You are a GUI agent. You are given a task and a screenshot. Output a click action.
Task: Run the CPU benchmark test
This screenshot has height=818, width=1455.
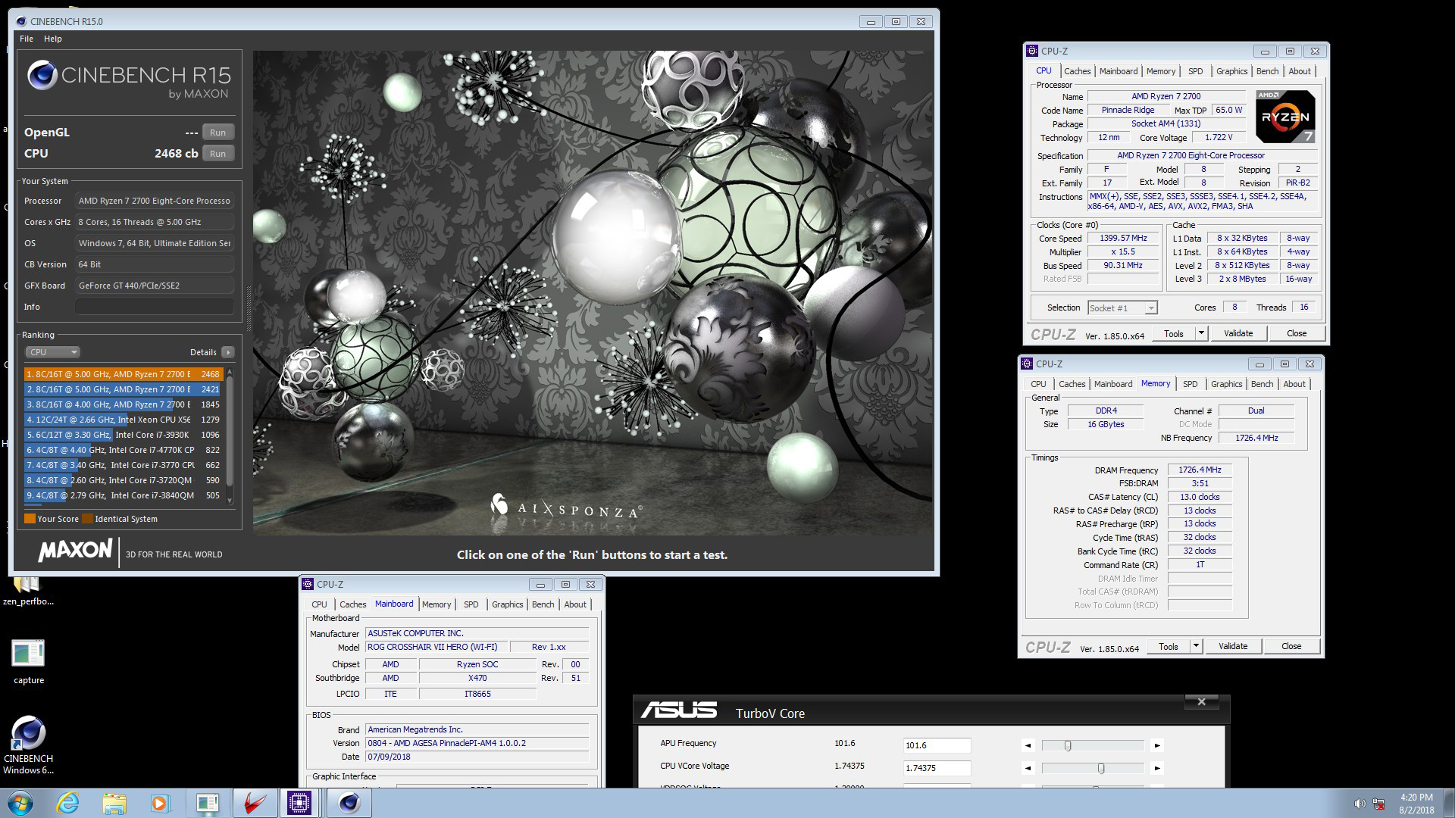tap(217, 154)
